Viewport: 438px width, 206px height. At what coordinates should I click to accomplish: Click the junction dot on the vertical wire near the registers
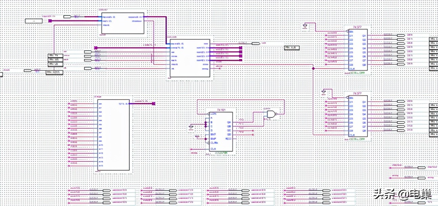coord(313,68)
